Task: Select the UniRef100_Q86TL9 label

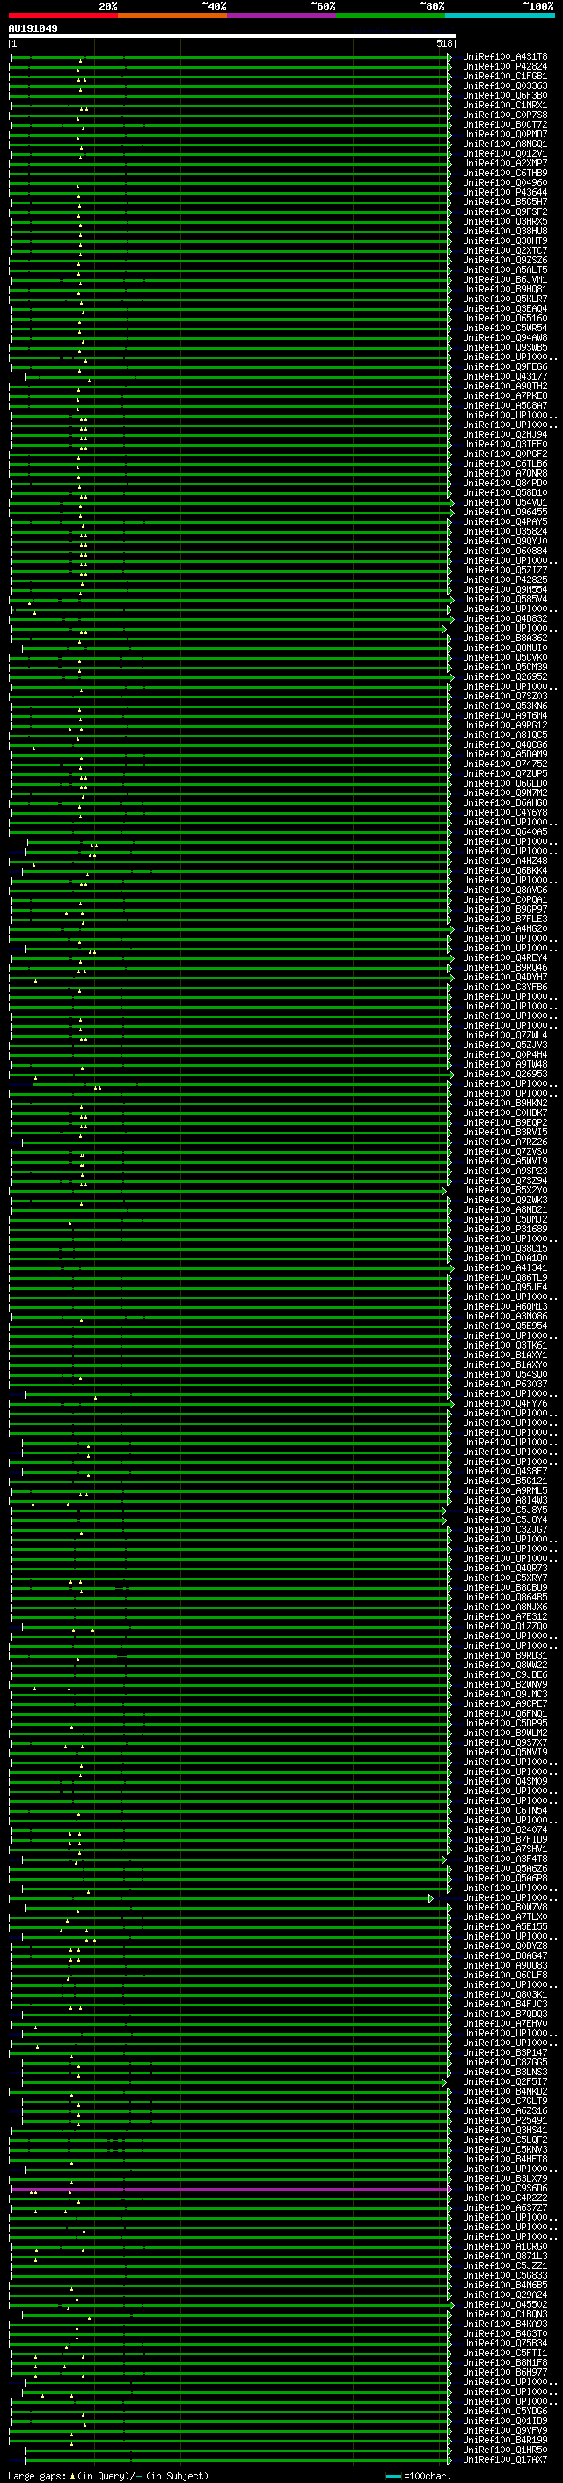Action: click(505, 1278)
